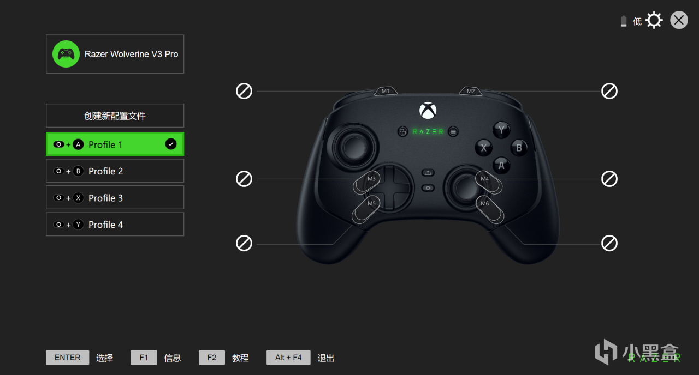Click the F2 教程 shortcut button
Screen dimensions: 699x375
pyautogui.click(x=212, y=358)
